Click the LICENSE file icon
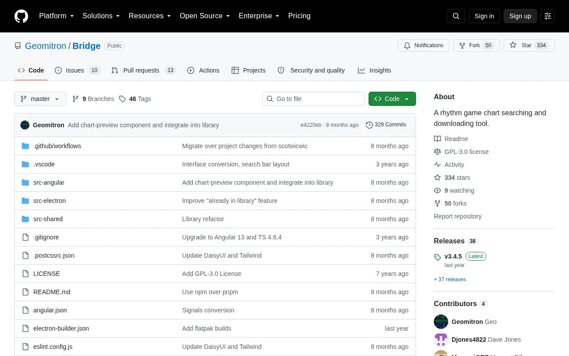 (25, 274)
